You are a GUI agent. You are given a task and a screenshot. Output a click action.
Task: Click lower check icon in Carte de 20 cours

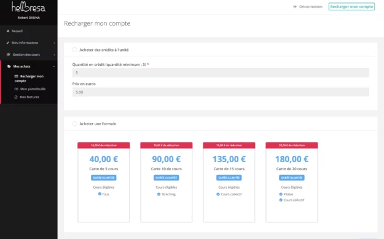281,200
